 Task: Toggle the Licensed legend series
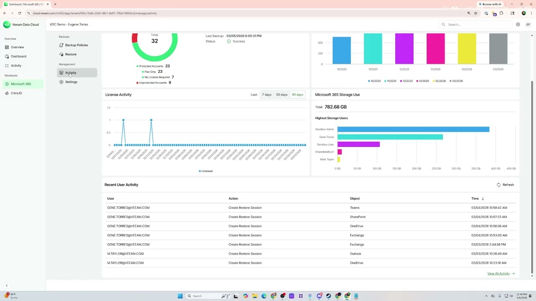206,171
